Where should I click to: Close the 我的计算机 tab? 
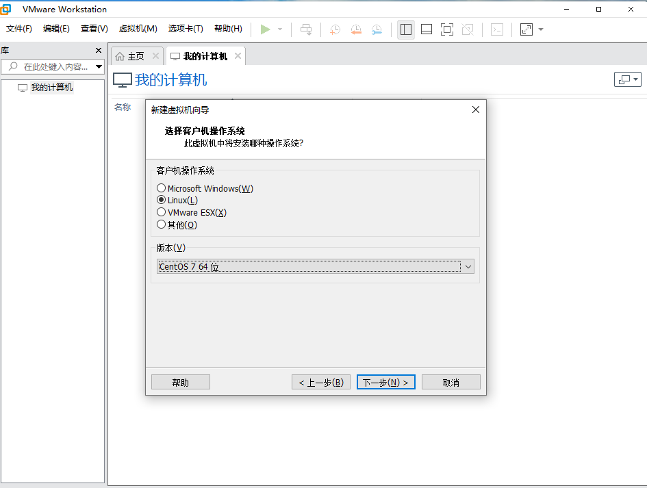pyautogui.click(x=238, y=55)
